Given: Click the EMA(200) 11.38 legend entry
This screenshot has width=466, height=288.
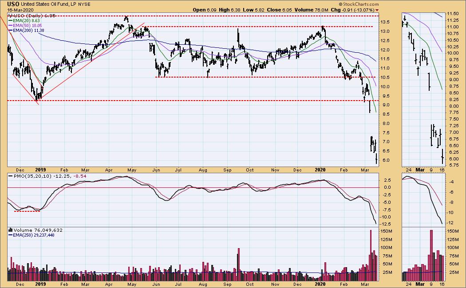Looking at the screenshot, I should click(26, 31).
